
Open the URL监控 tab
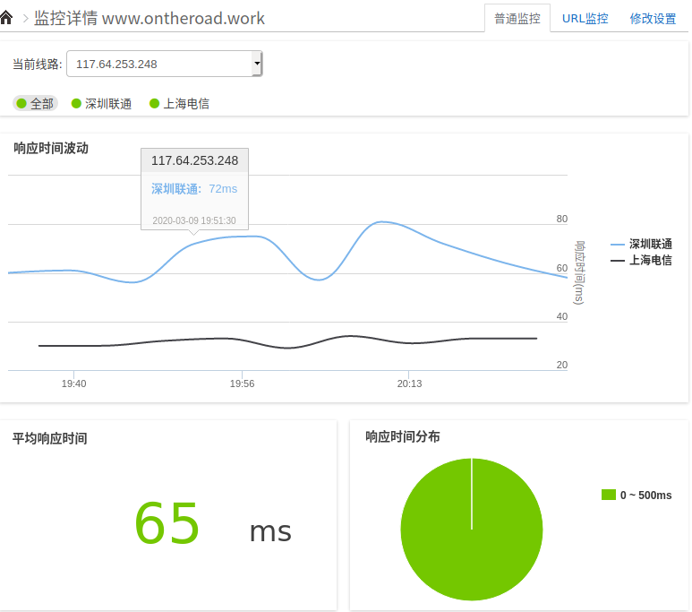click(x=585, y=18)
